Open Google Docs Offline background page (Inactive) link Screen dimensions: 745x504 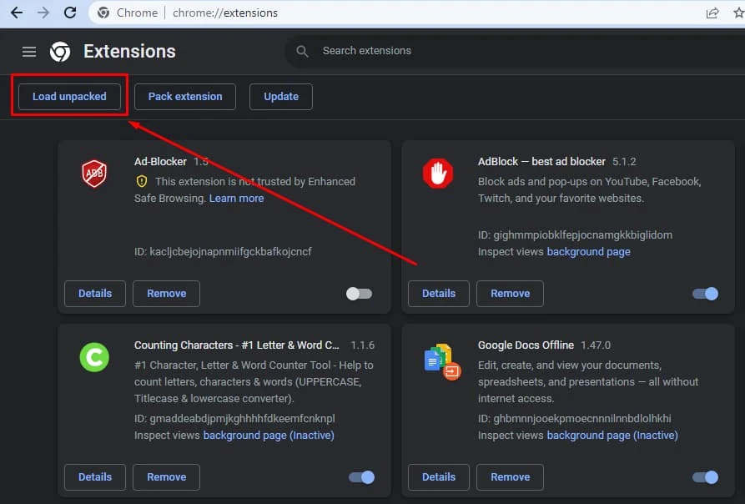[x=612, y=435]
